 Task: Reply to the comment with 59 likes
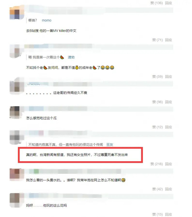168,77
